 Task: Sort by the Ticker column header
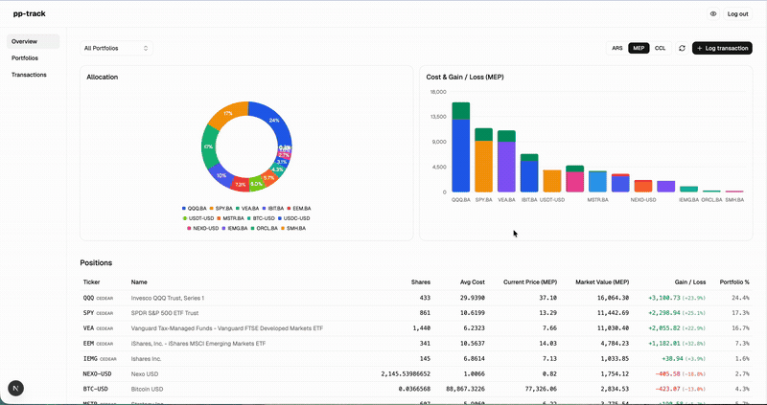(91, 281)
